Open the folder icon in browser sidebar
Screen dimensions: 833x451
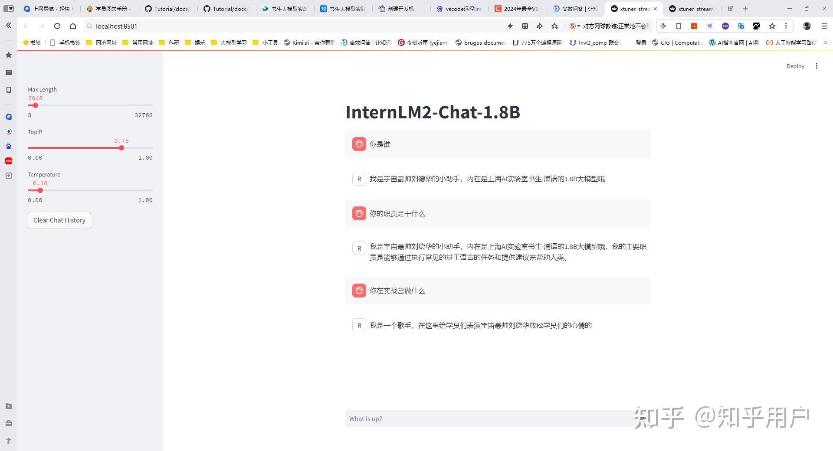[9, 72]
